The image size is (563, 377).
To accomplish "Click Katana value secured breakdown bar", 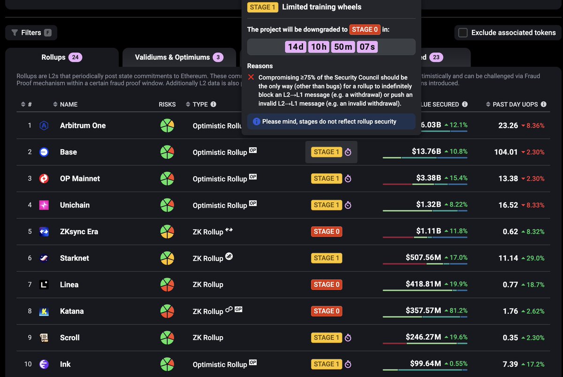I will coord(425,317).
